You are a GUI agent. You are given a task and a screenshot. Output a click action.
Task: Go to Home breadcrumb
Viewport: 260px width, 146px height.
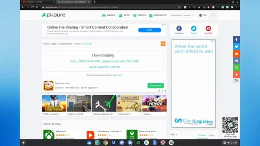tap(46, 44)
